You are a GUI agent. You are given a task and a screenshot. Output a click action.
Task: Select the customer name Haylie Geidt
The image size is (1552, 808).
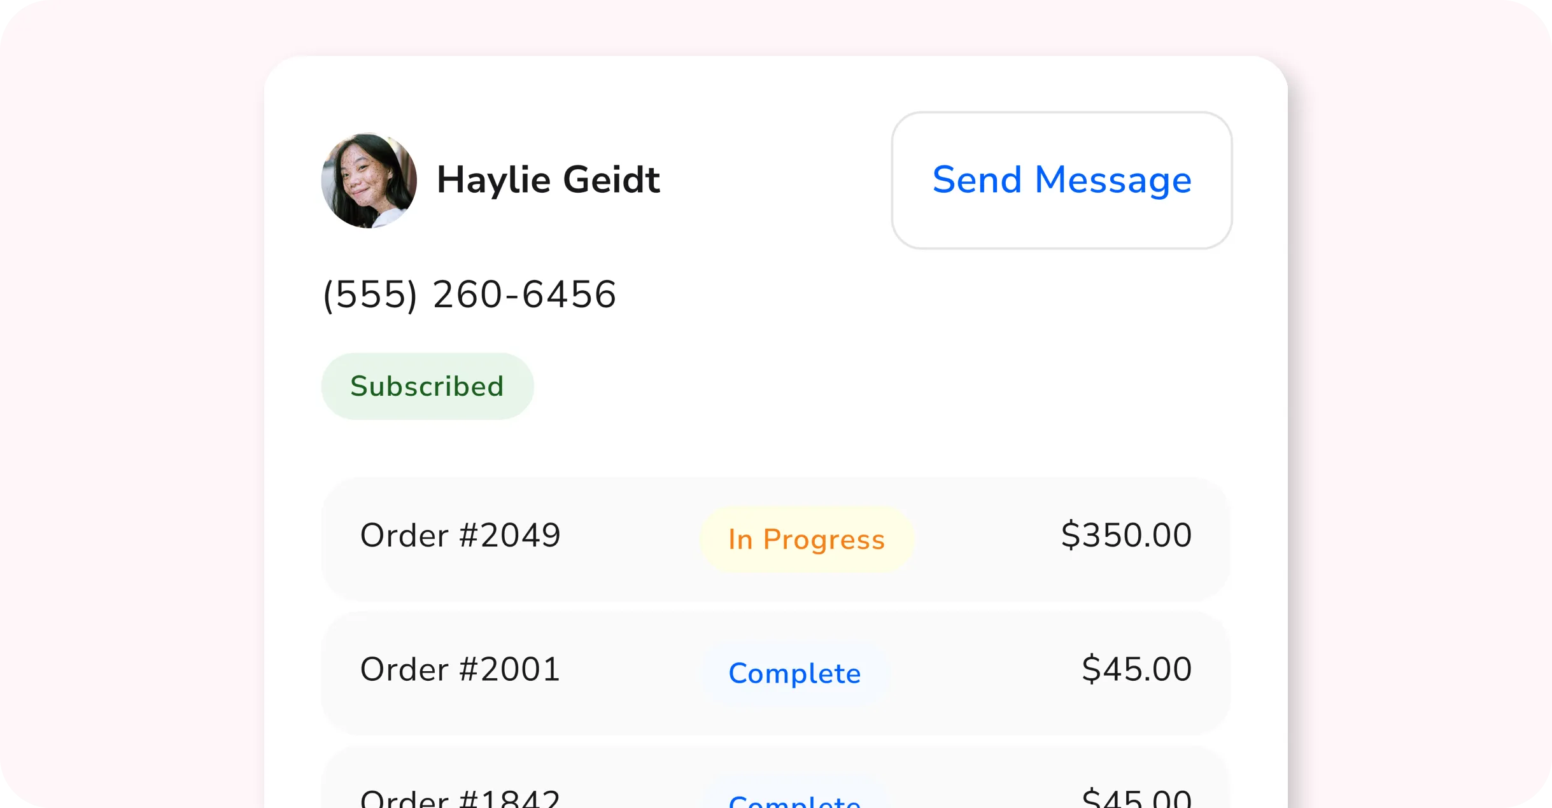[x=548, y=180]
